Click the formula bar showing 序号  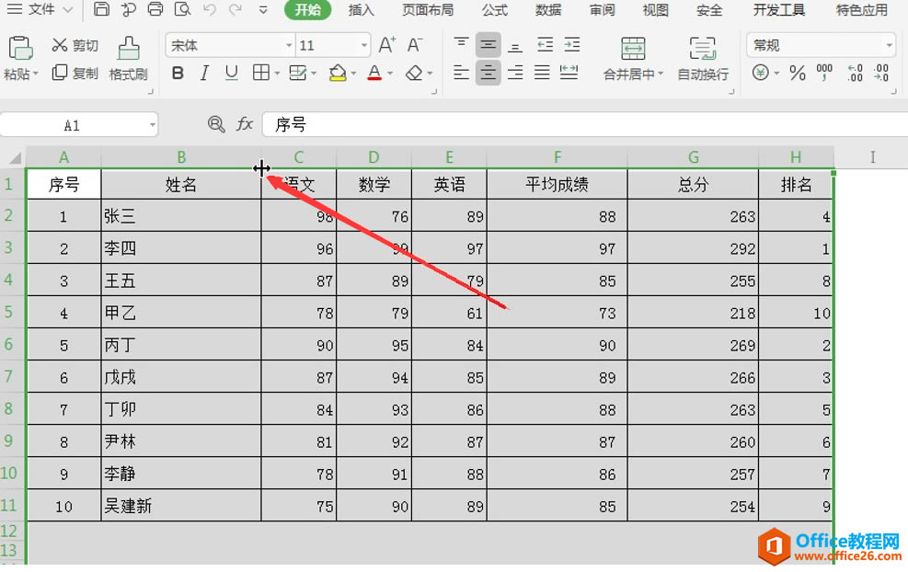(585, 124)
